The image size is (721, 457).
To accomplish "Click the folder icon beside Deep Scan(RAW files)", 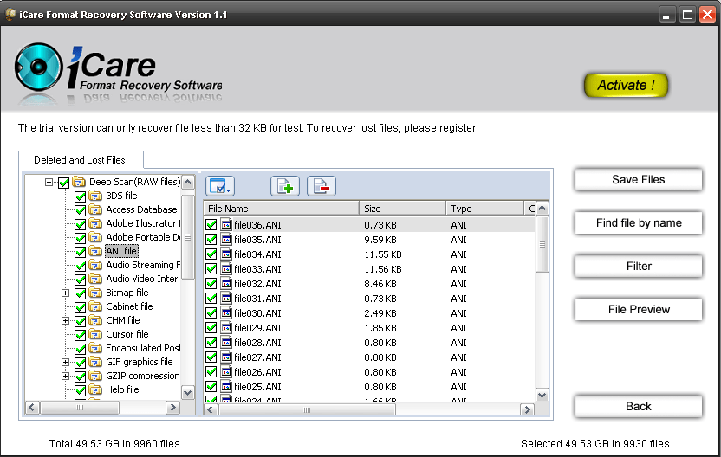I will click(79, 182).
